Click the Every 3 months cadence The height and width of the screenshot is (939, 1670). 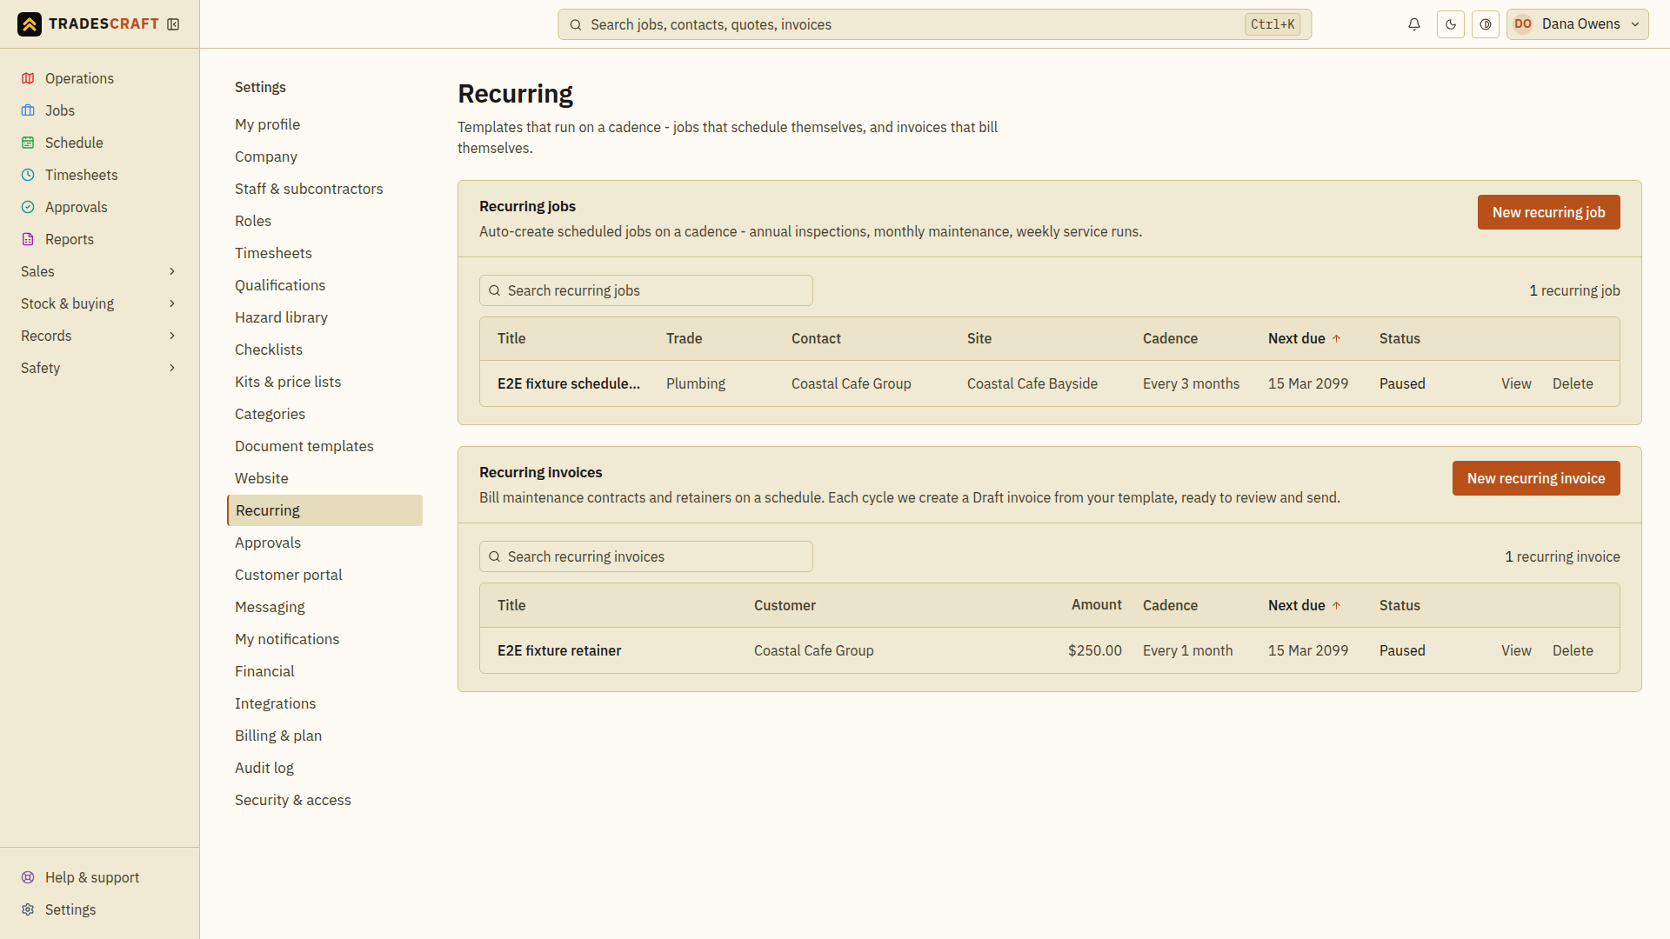[1191, 383]
